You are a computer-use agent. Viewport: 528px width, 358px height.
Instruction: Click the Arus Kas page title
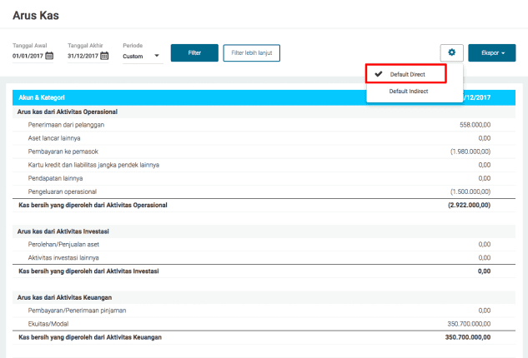pyautogui.click(x=36, y=16)
